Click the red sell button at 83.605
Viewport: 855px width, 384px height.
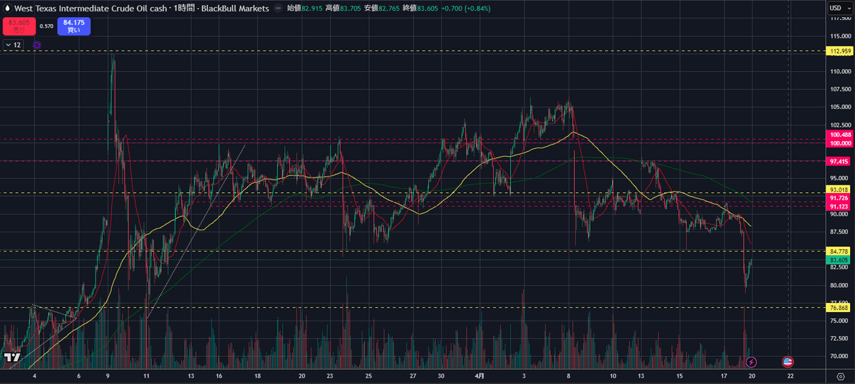pyautogui.click(x=18, y=26)
